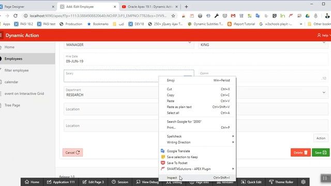Viewport: 331px width, 186px height.
Task: Click Edit Page 3 in developer toolbar
Action: (93, 182)
